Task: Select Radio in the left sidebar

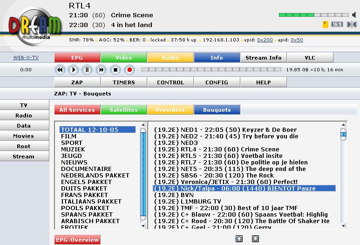Action: [x=24, y=115]
